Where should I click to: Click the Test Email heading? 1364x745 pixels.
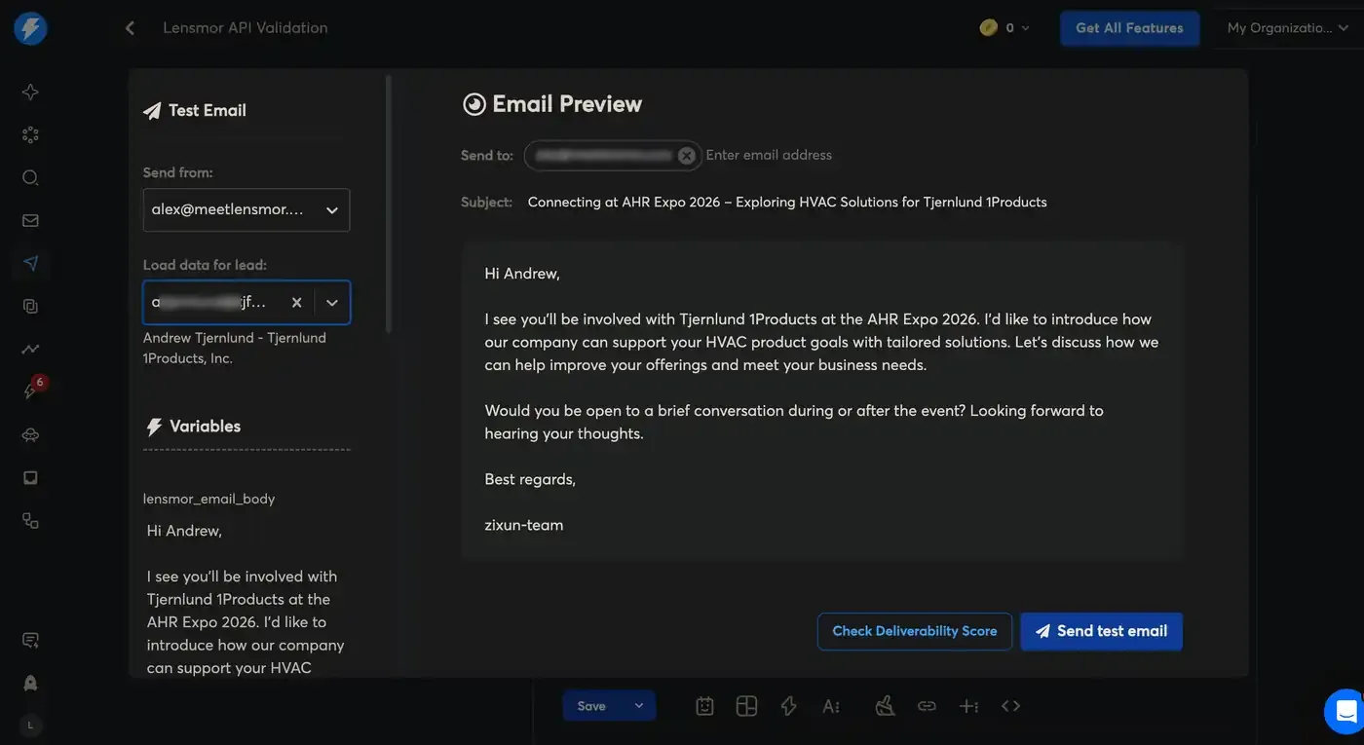pyautogui.click(x=208, y=111)
